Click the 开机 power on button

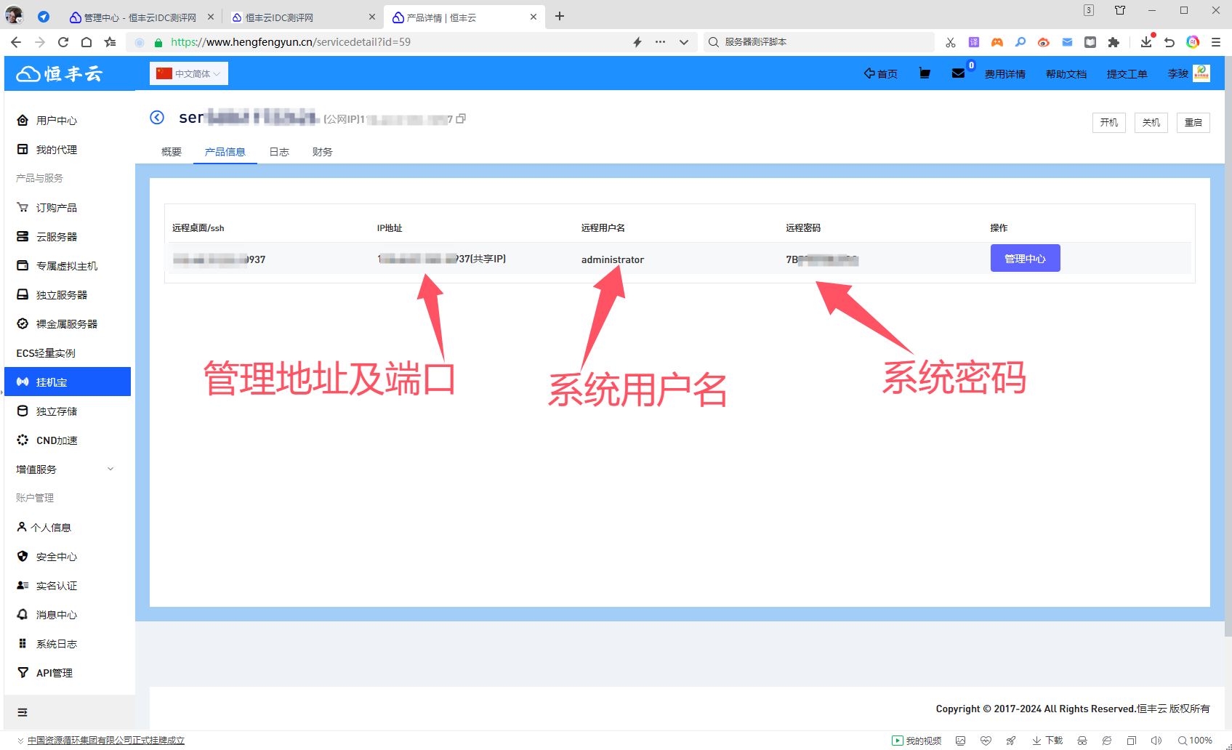1109,123
